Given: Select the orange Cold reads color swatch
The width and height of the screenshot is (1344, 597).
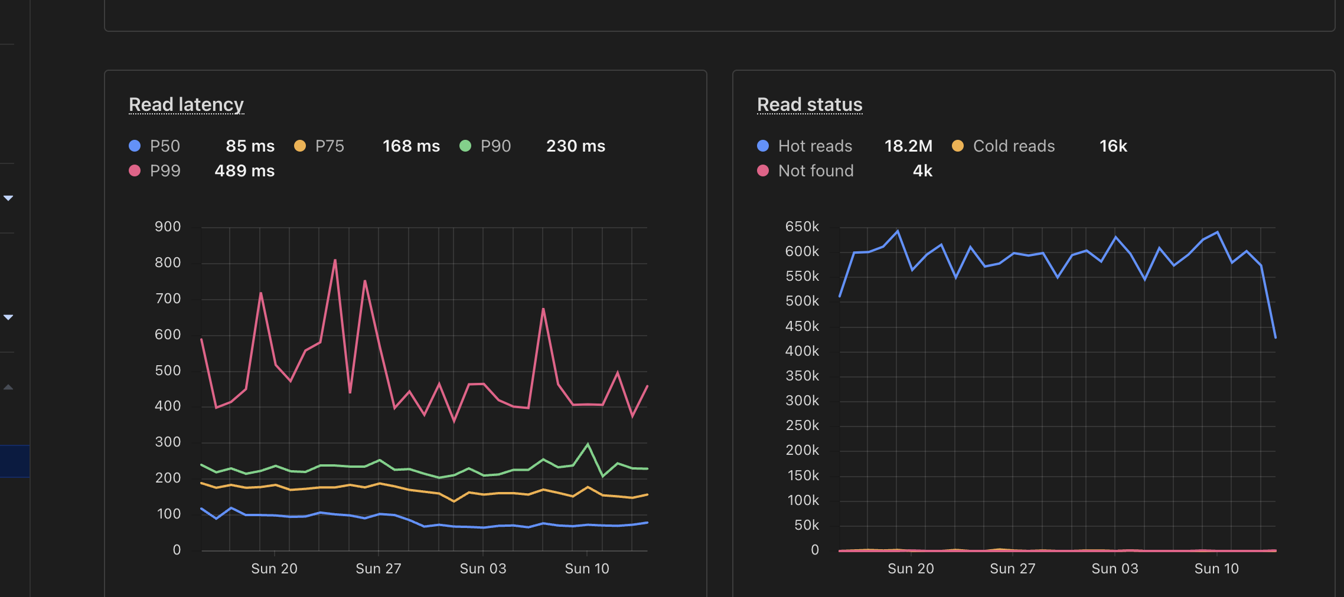Looking at the screenshot, I should tap(957, 146).
